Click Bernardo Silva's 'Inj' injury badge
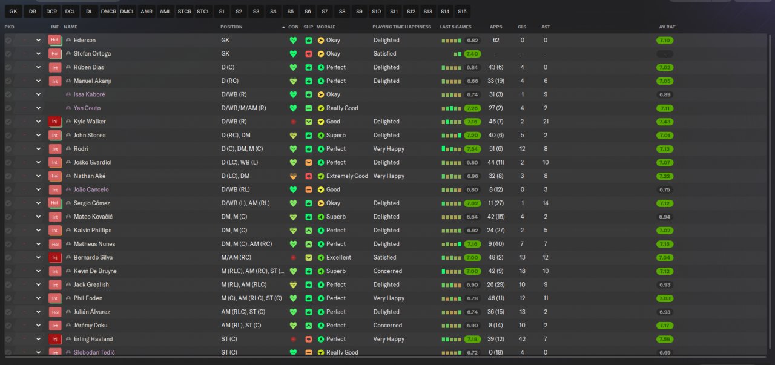The width and height of the screenshot is (775, 365). click(55, 257)
